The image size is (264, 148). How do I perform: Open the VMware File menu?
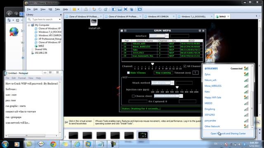[28, 9]
